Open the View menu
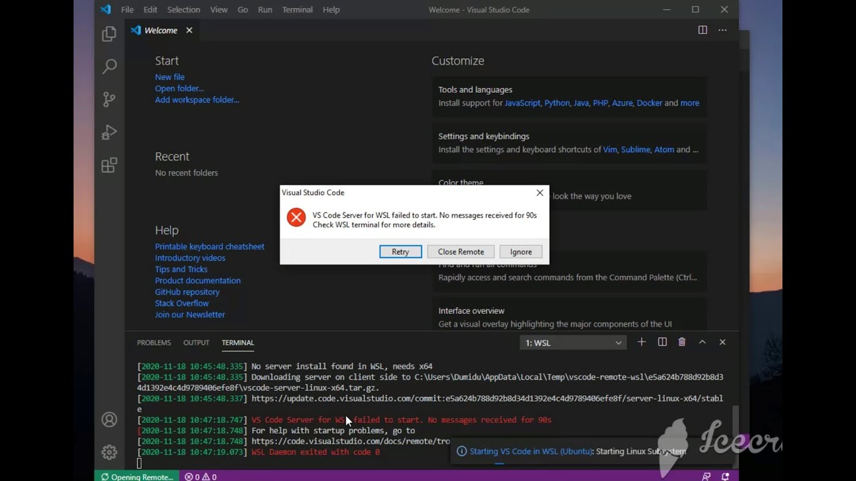856x481 pixels. click(219, 9)
